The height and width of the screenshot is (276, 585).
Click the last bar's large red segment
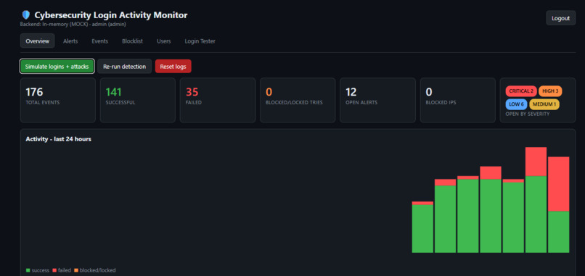[x=559, y=184]
